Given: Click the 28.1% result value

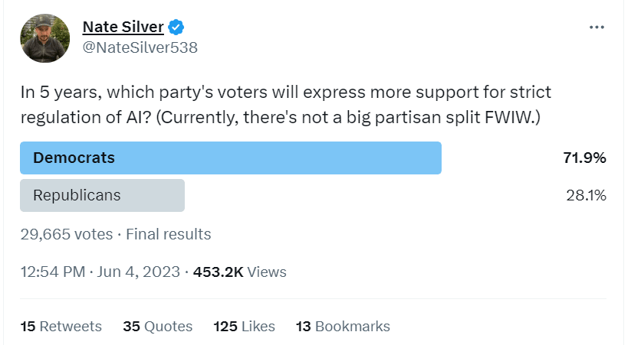Looking at the screenshot, I should pyautogui.click(x=586, y=195).
